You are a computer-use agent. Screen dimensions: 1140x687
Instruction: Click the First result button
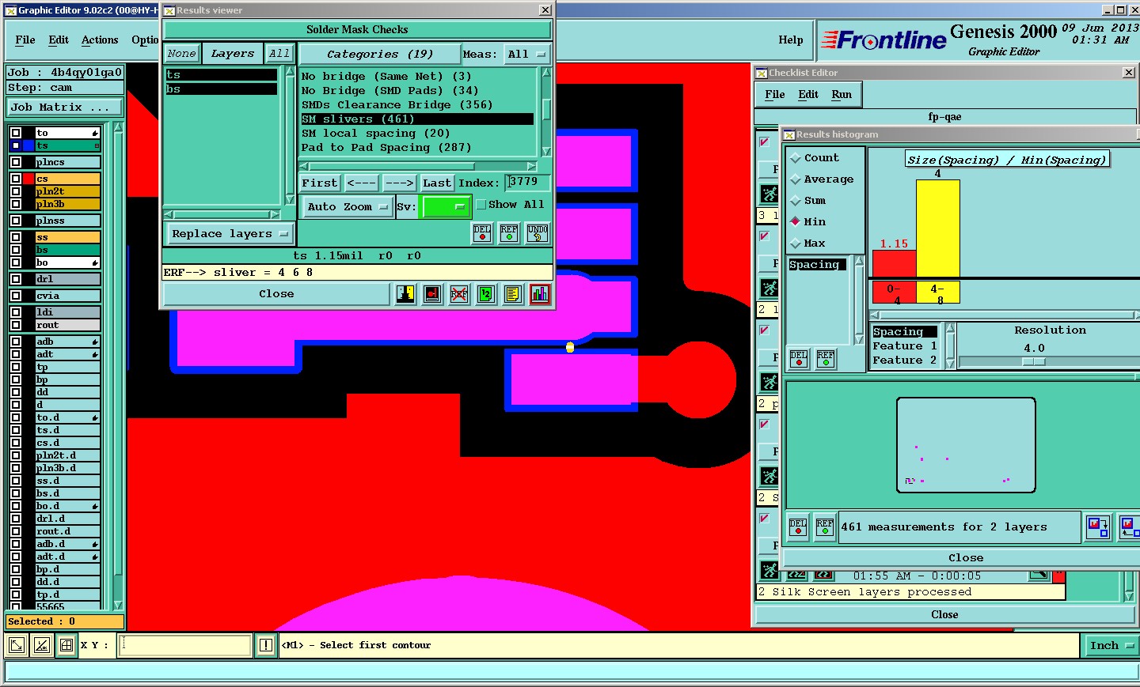(320, 183)
